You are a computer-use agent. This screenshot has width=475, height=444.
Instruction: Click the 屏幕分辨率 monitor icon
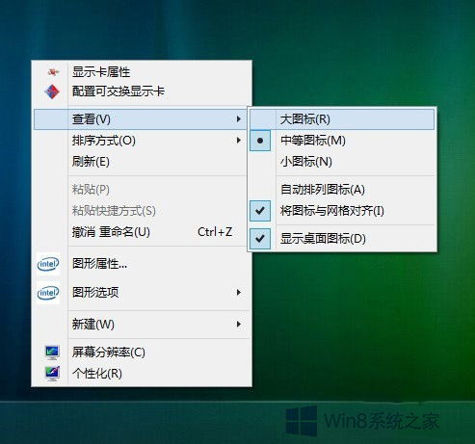point(52,353)
